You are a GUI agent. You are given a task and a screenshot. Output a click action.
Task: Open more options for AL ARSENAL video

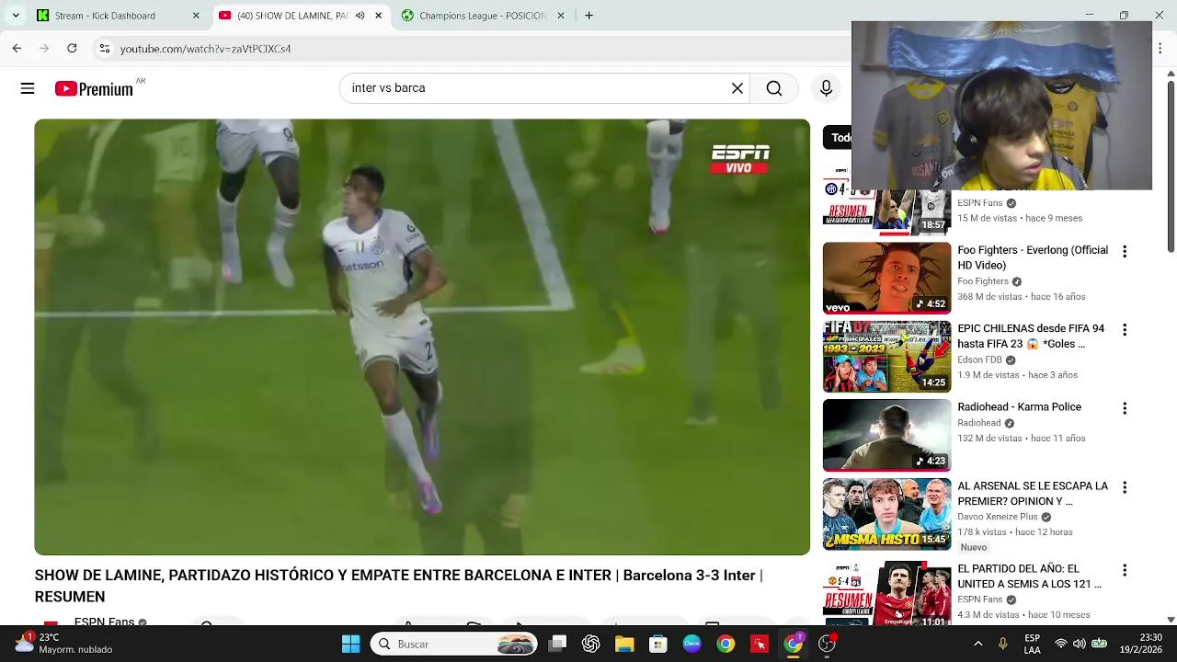pos(1124,487)
